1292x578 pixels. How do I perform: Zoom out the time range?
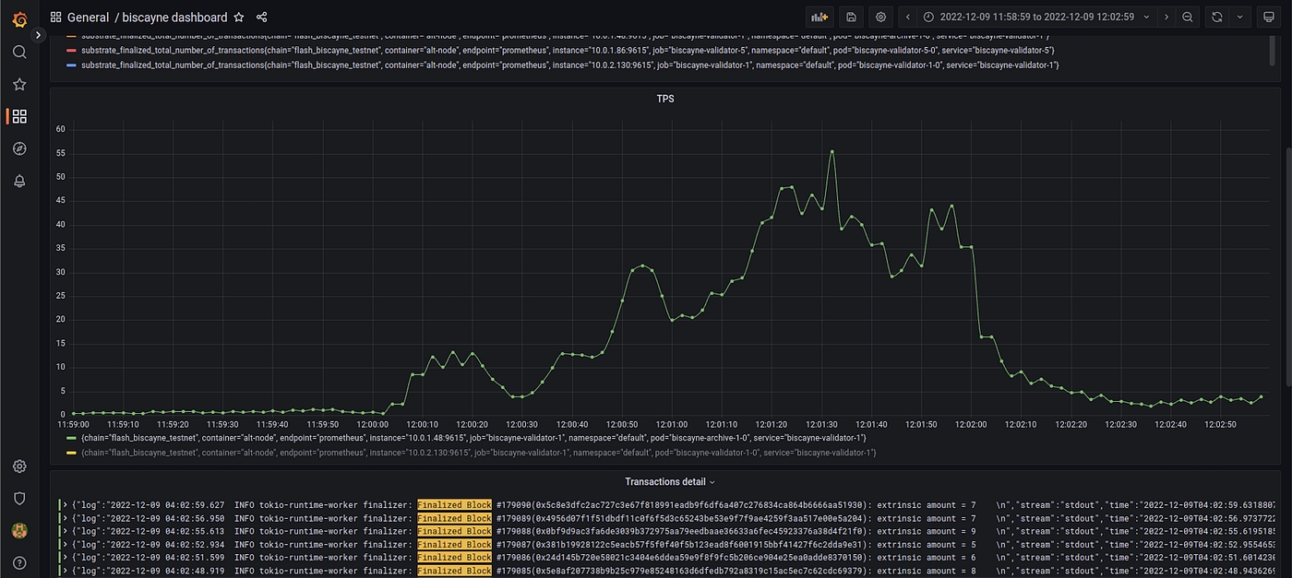pyautogui.click(x=1188, y=17)
